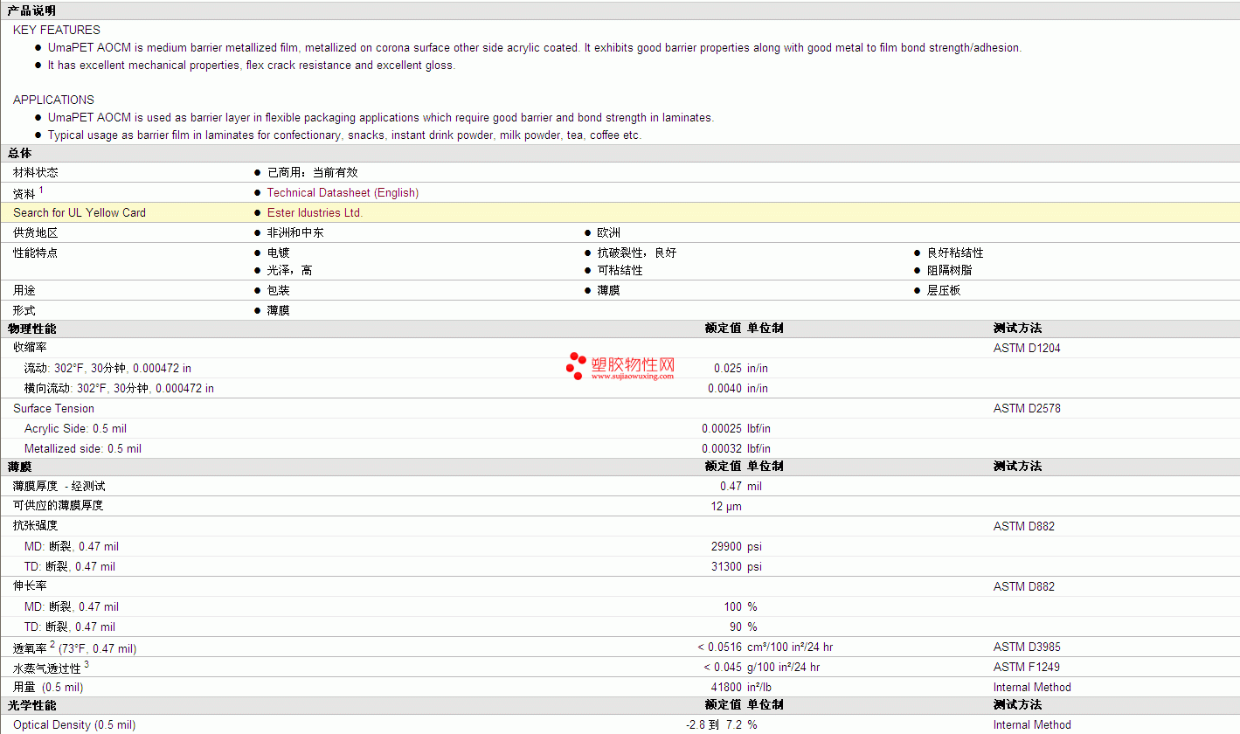
Task: Click the 收缩率 property label
Action: (30, 348)
